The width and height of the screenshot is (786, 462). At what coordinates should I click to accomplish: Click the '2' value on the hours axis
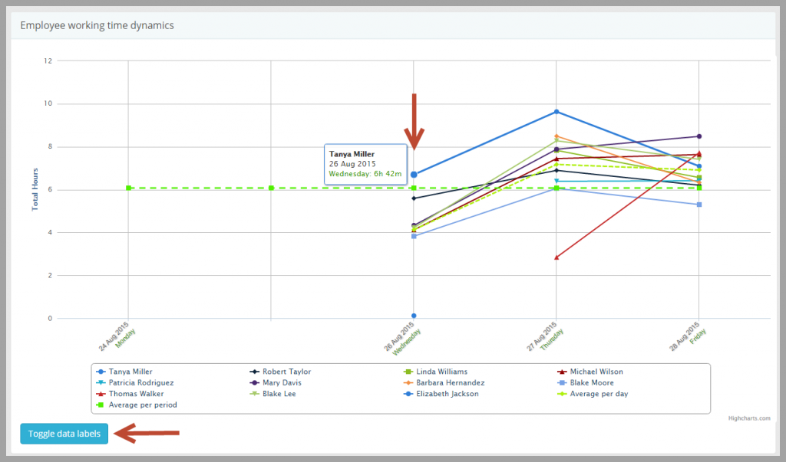50,275
